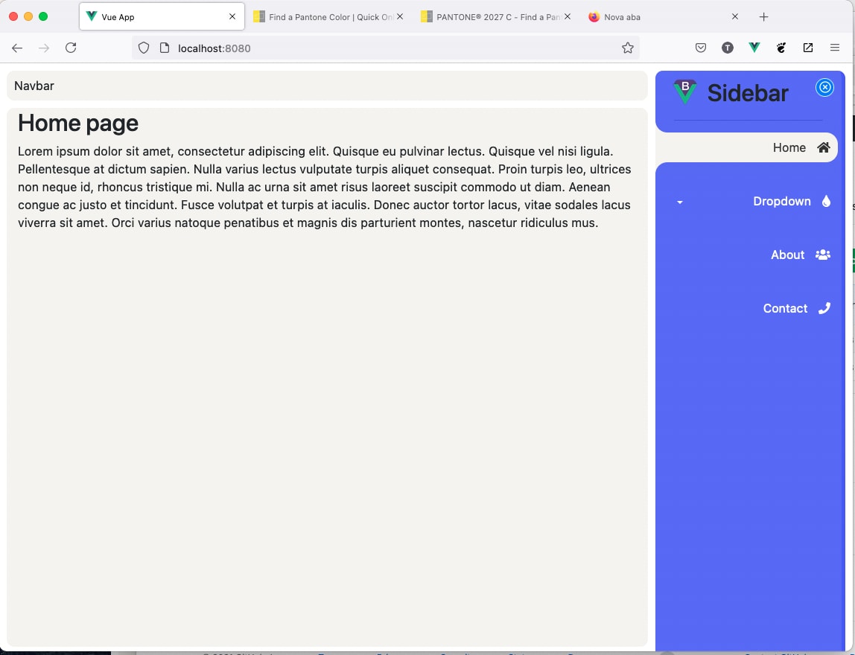Bookmark this page using the star icon
The width and height of the screenshot is (855, 655).
(628, 47)
